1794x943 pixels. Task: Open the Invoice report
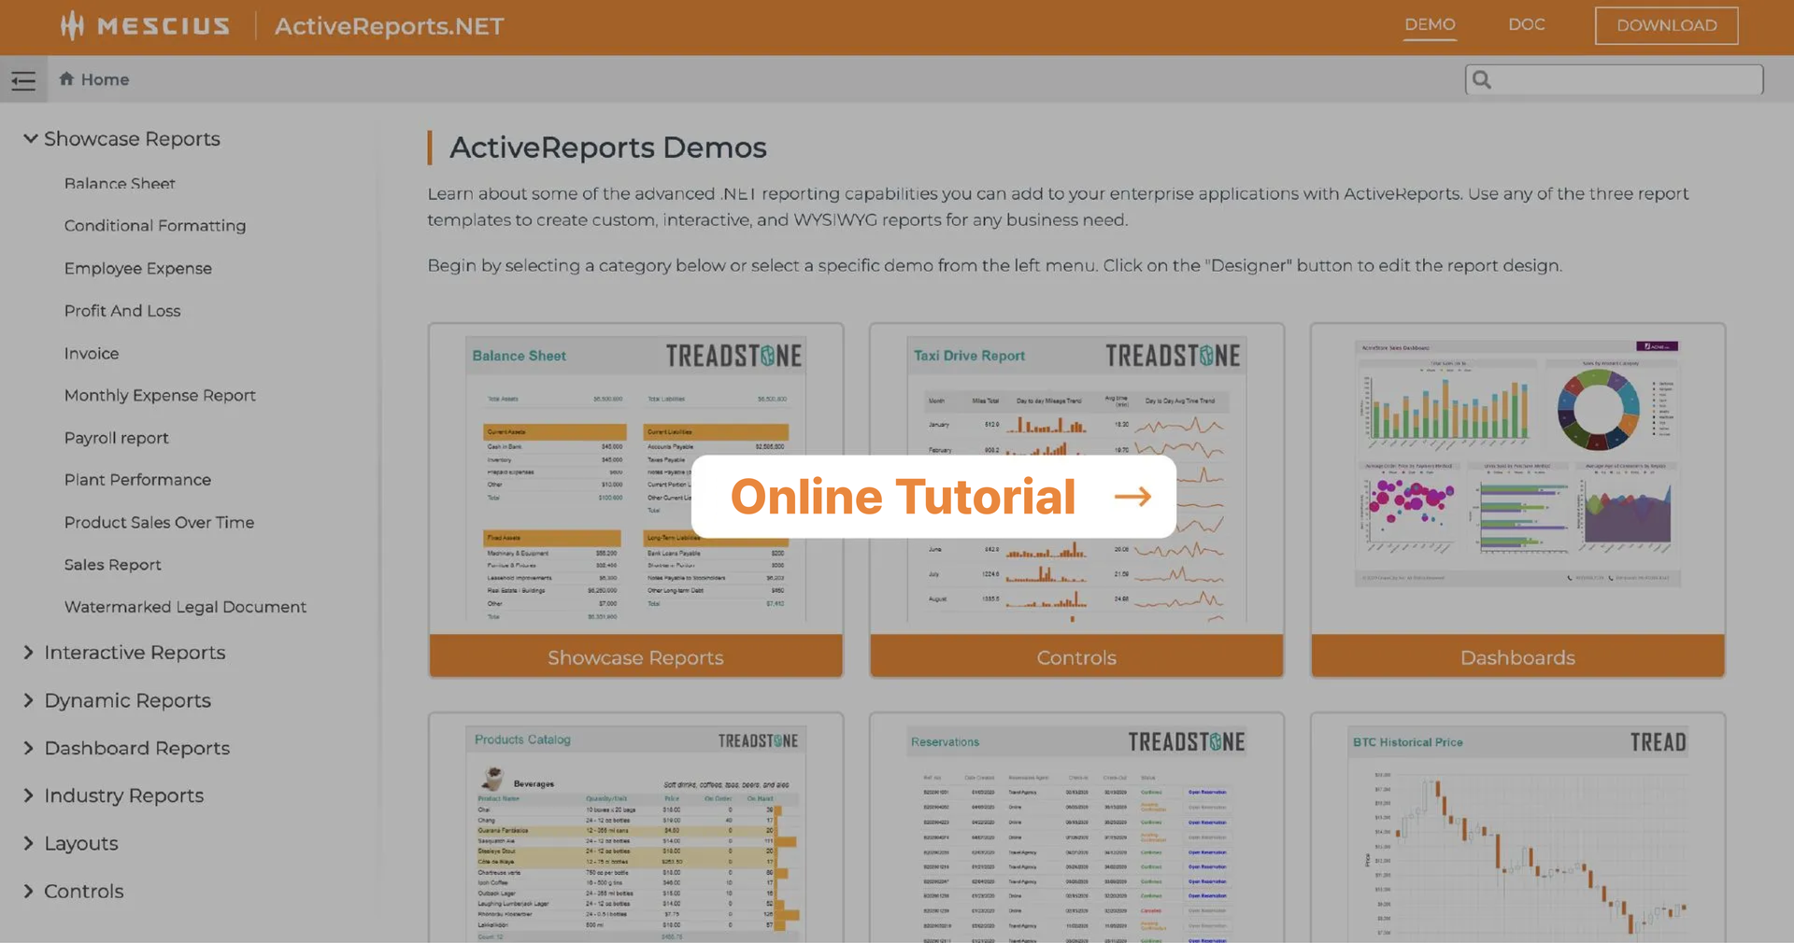(x=92, y=354)
